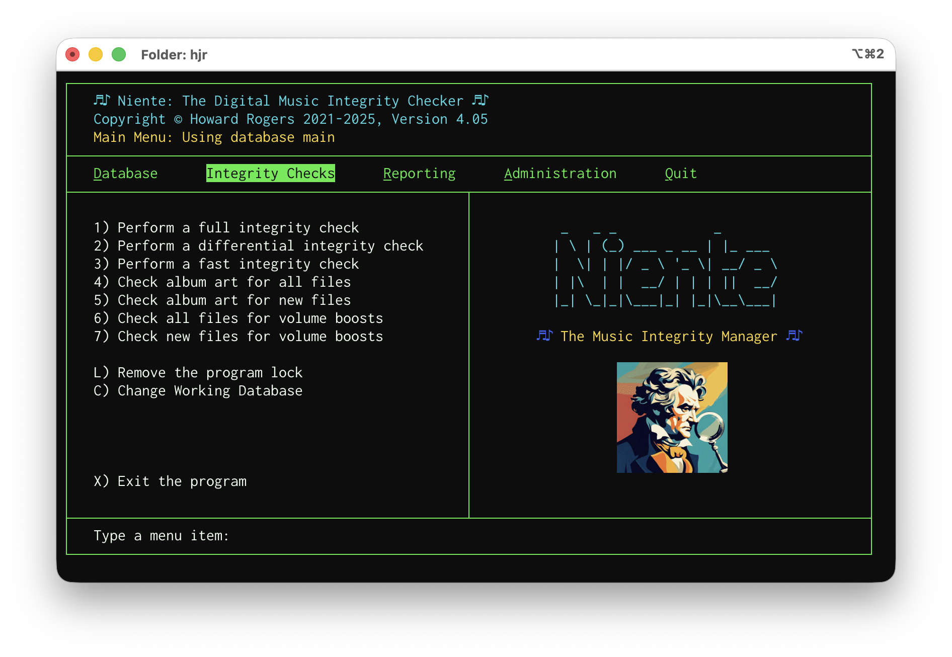Click the Type a menu item prompt
Image resolution: width=952 pixels, height=657 pixels.
(162, 536)
